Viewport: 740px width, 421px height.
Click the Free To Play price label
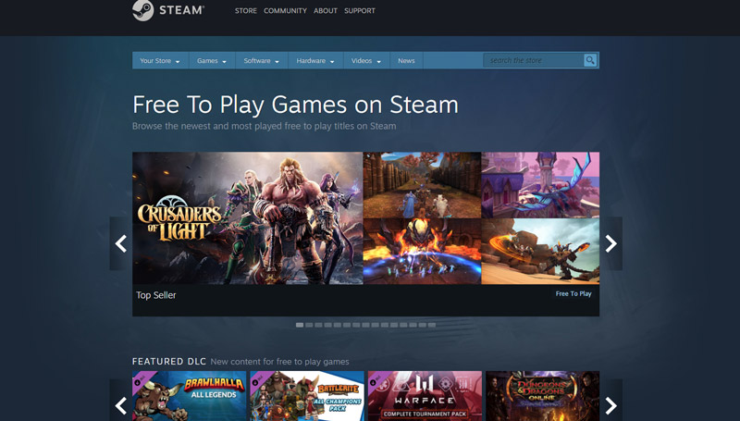573,293
